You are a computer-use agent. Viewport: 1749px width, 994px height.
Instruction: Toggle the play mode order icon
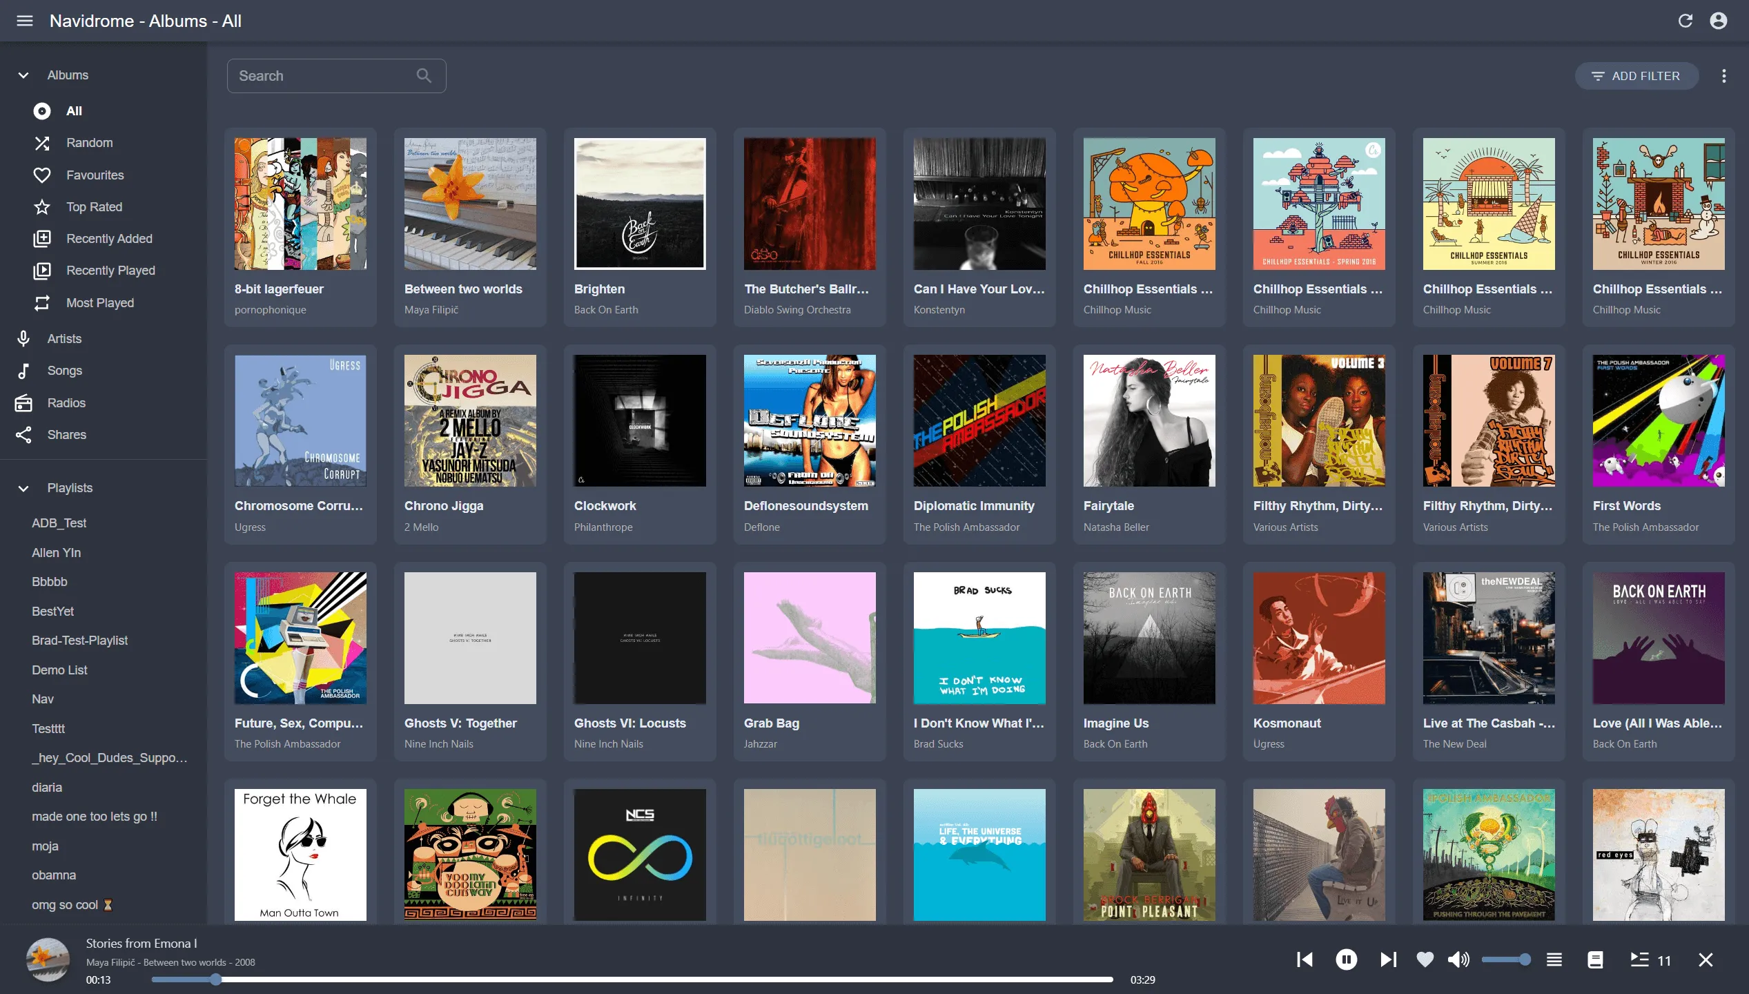tap(1554, 959)
